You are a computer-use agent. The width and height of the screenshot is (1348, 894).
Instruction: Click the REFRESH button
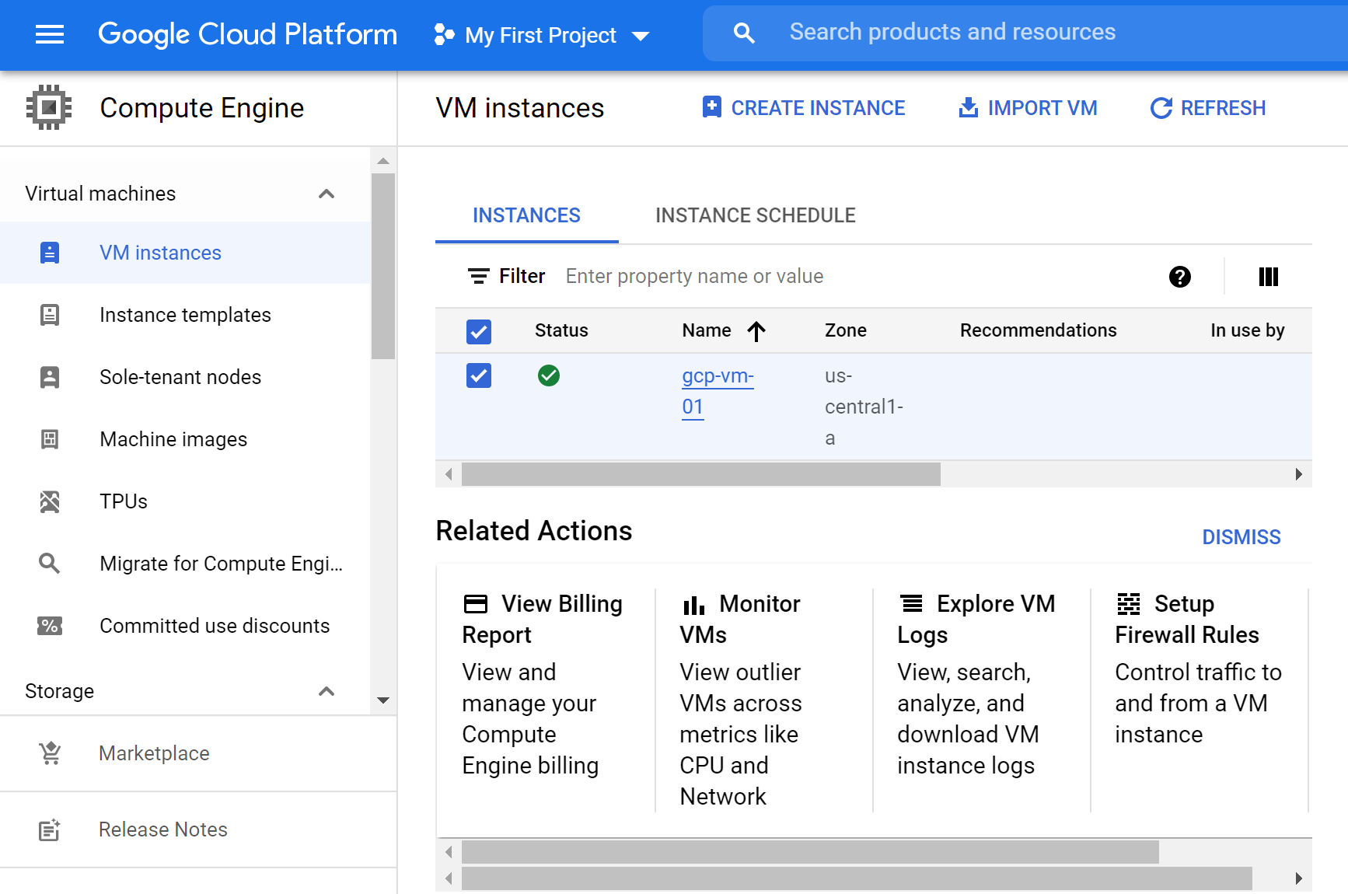1207,108
